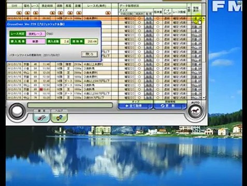Click filter icon under 場名 column header
Image resolution: width=247 pixels, height=186 pixels.
[27, 13]
